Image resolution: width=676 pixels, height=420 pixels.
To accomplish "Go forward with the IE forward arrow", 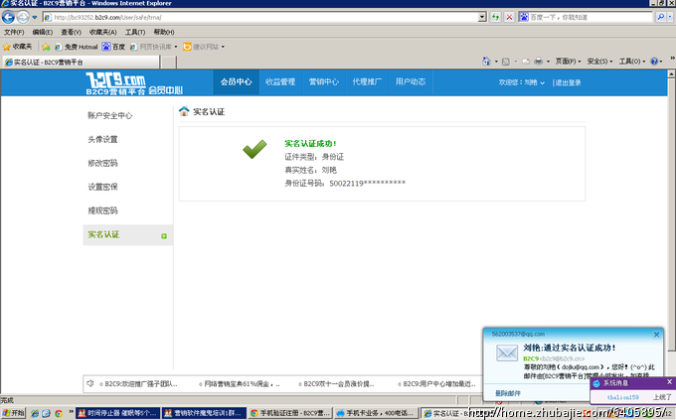I will tap(23, 17).
